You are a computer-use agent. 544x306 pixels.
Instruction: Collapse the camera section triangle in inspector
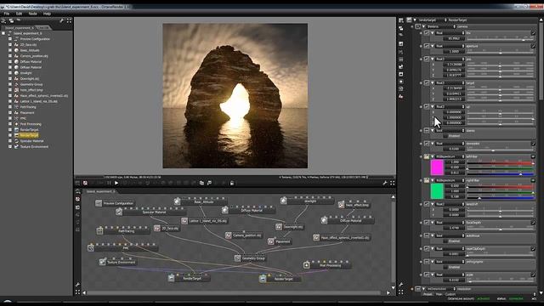(423, 26)
